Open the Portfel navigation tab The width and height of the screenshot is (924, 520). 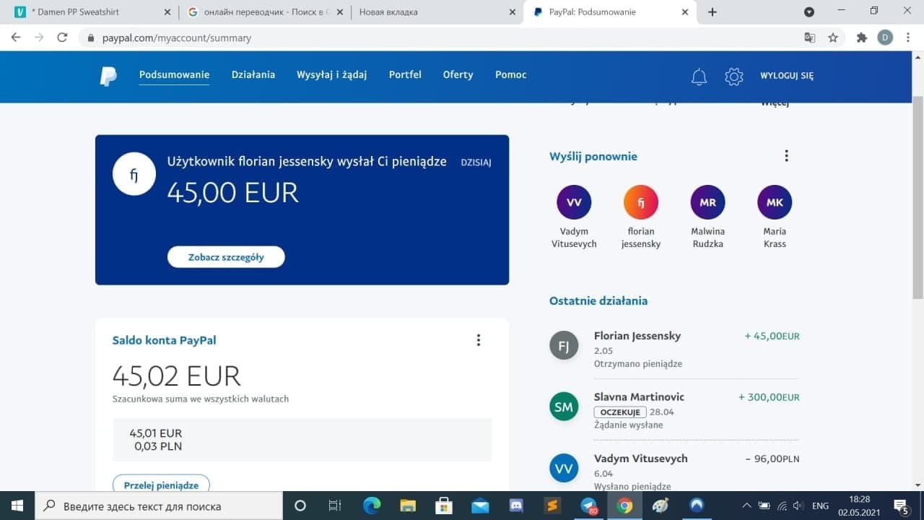405,75
